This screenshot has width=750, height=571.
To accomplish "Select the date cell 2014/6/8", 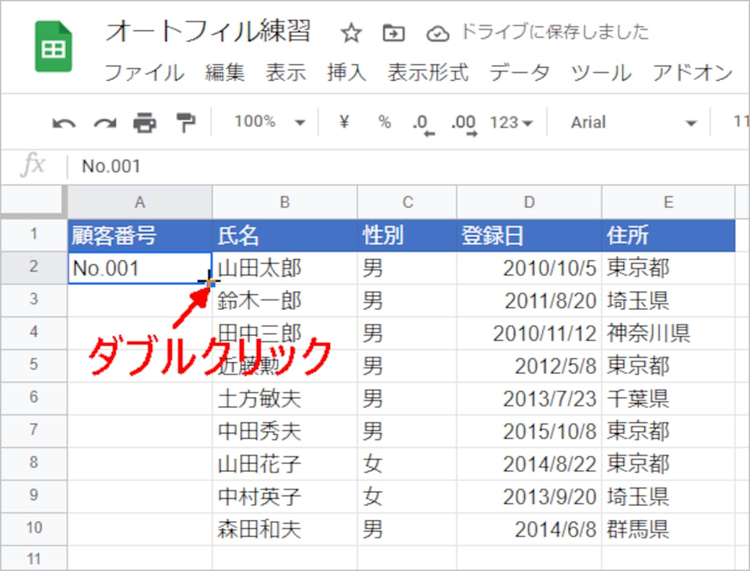I will click(529, 528).
